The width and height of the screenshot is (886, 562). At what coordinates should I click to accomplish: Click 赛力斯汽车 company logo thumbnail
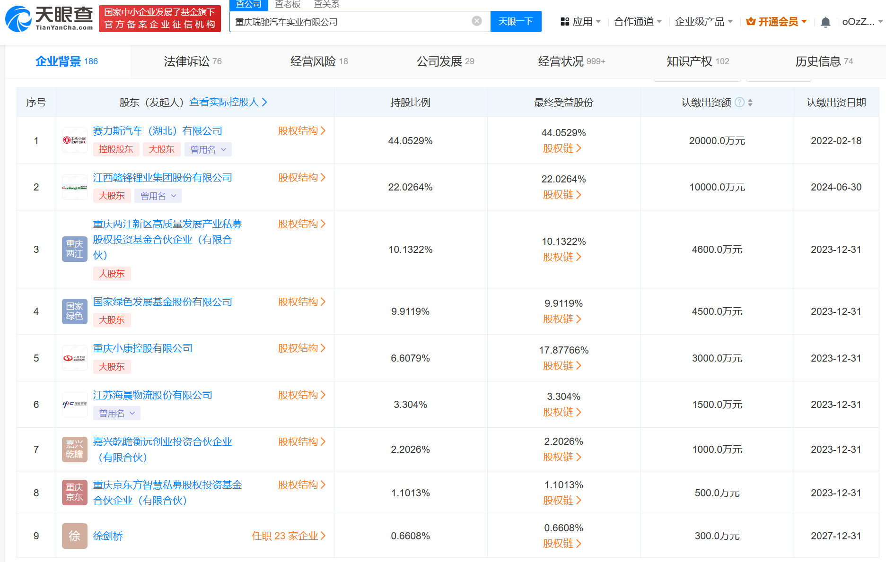coord(75,140)
